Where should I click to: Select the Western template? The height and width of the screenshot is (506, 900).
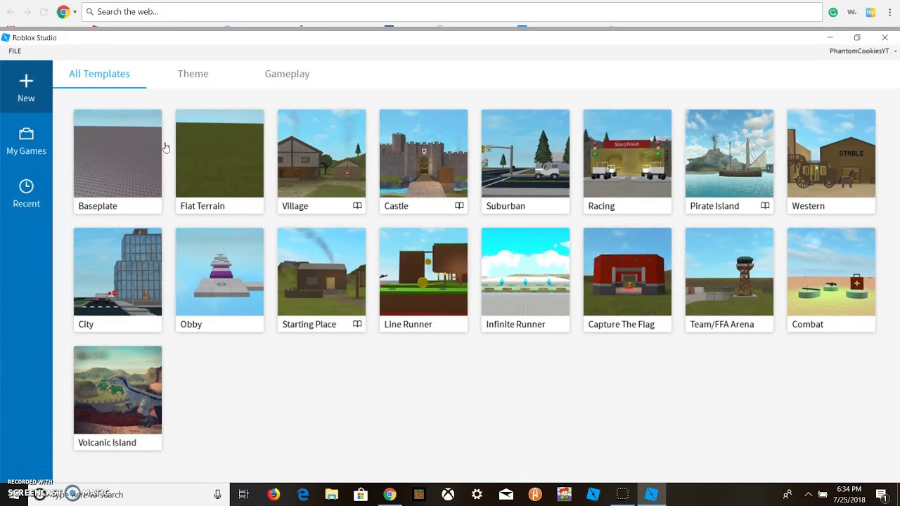pos(831,161)
